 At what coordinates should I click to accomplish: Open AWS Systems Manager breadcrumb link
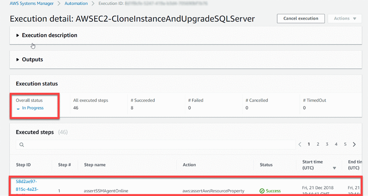point(32,4)
